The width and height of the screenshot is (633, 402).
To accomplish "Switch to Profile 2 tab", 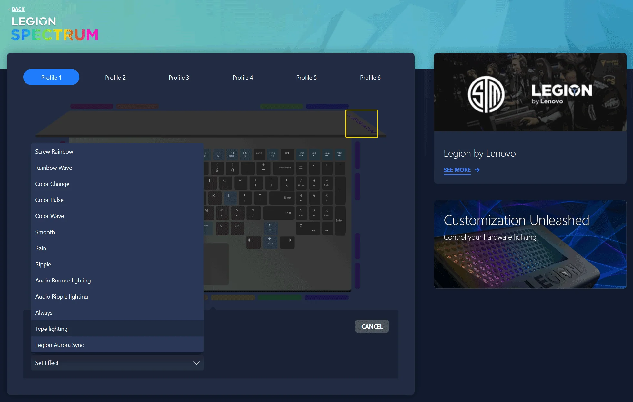I will (x=115, y=77).
